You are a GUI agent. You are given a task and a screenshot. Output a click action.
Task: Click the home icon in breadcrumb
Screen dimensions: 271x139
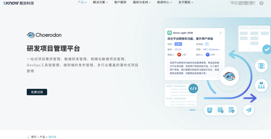click(x=28, y=137)
